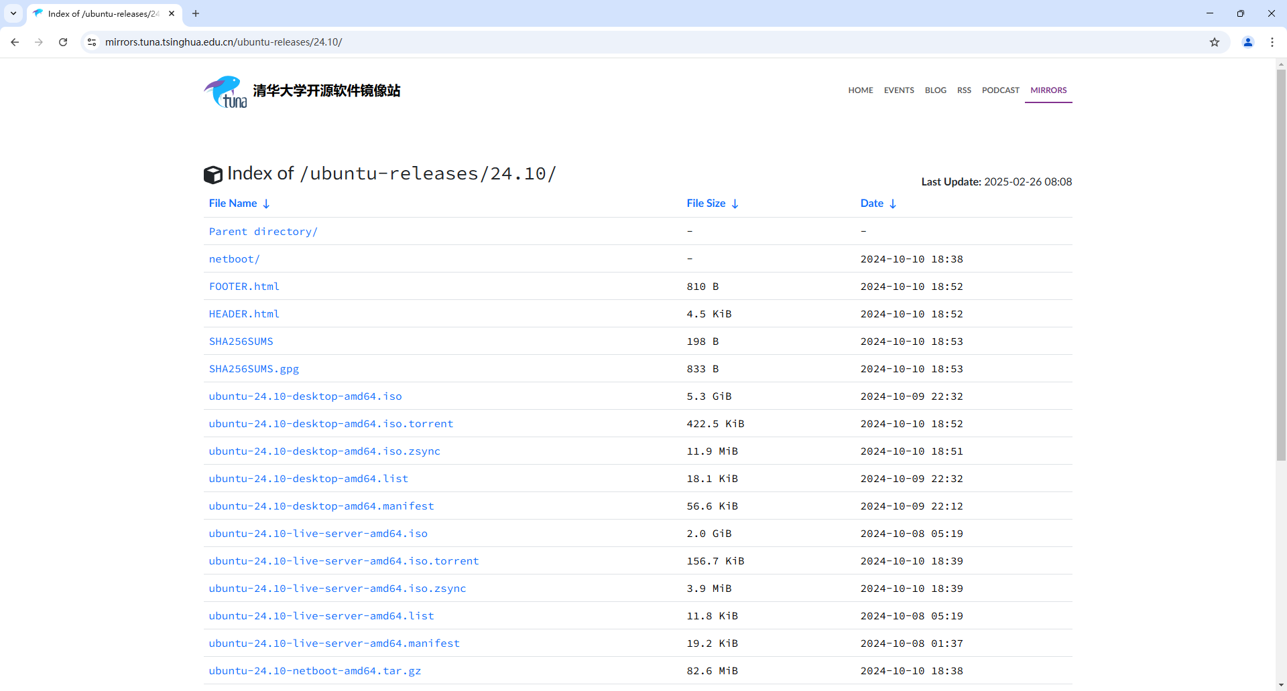This screenshot has width=1287, height=691.
Task: Open Chrome's three-dot menu
Action: coord(1272,42)
